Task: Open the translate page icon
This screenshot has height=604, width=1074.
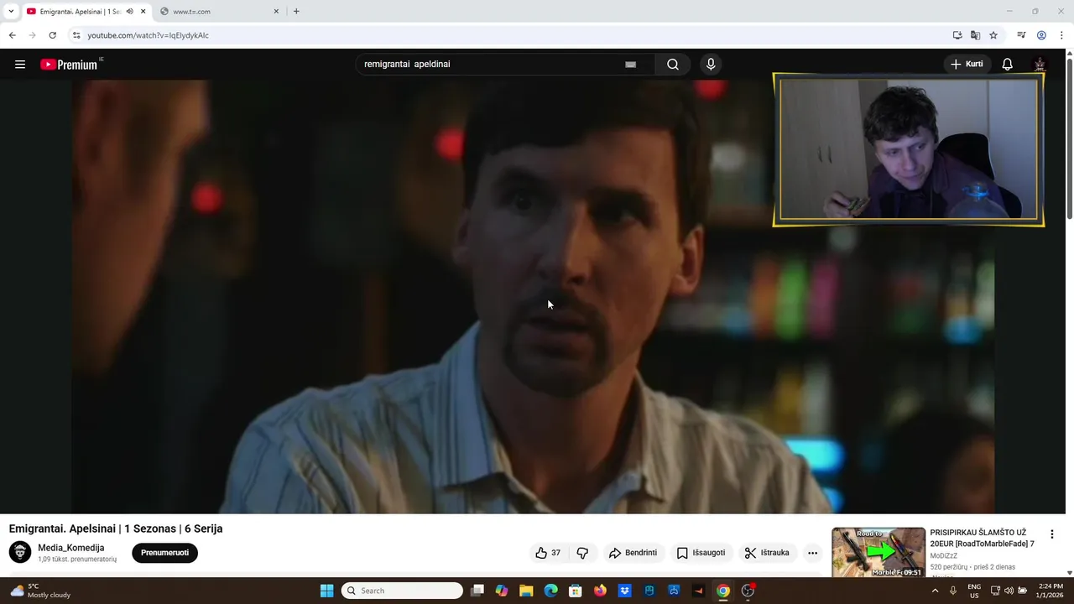Action: click(975, 35)
